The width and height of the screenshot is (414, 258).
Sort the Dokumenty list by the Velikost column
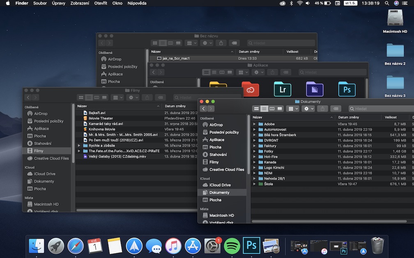tap(391, 117)
